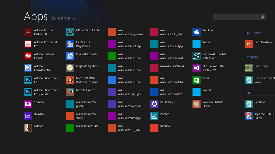Screen dimensions: 275x154
Task: Click the search magnifier icon
Action: [x=263, y=17]
